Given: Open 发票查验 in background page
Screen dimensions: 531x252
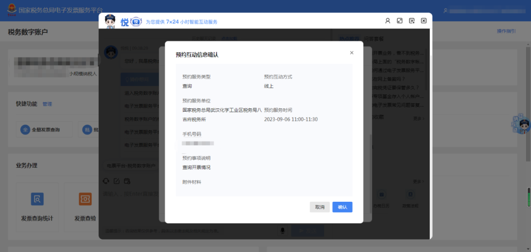Looking at the screenshot, I should (85, 208).
